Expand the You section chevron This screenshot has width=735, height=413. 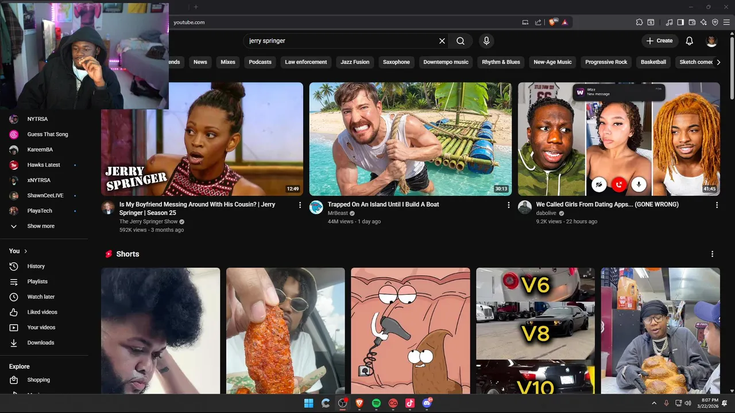26,251
